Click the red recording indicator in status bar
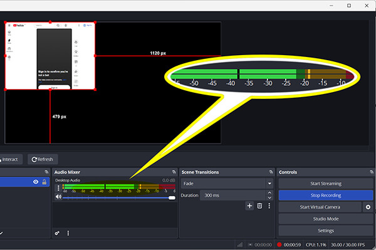The height and width of the screenshot is (250, 376). 279,245
